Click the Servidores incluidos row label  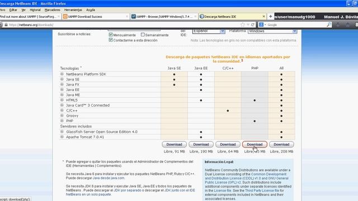pyautogui.click(x=76, y=126)
